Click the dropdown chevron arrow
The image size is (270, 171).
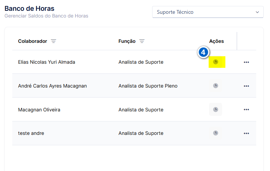pyautogui.click(x=257, y=12)
